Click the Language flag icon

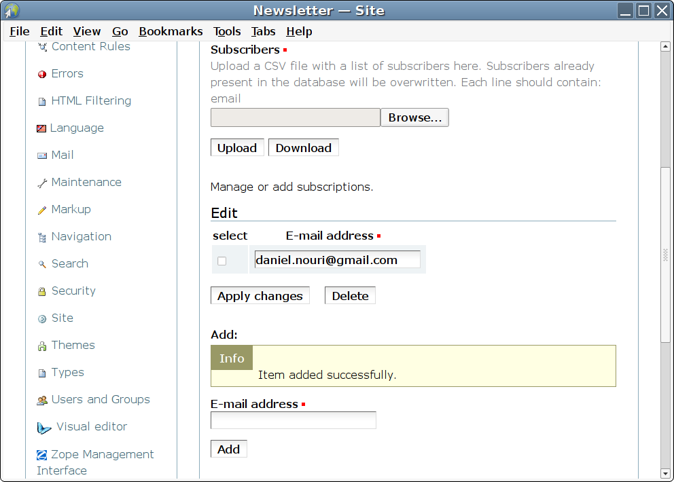point(41,128)
